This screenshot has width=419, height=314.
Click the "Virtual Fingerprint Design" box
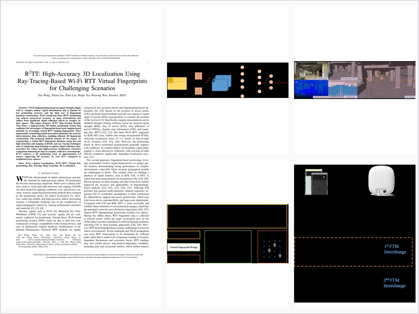(x=184, y=247)
